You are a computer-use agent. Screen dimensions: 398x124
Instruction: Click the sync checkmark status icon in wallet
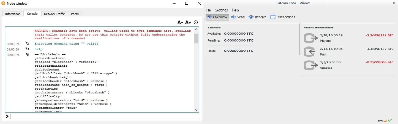(x=390, y=120)
